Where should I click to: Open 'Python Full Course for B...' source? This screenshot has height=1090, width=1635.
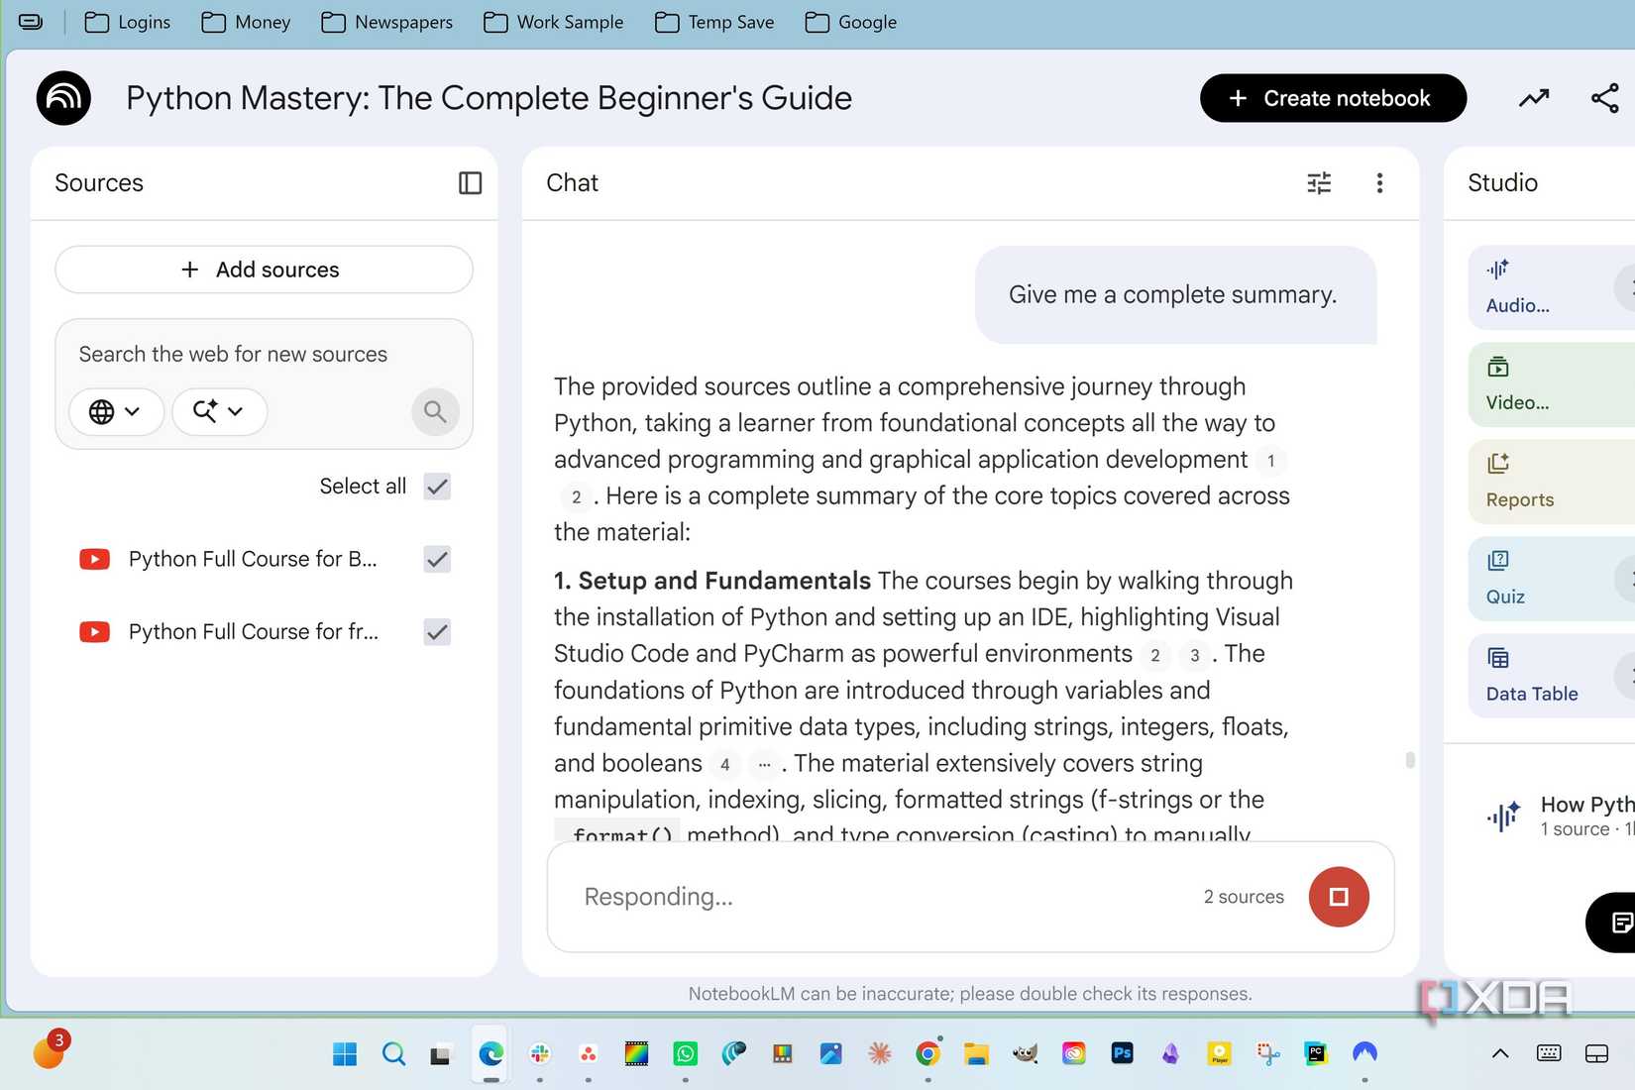pyautogui.click(x=253, y=559)
